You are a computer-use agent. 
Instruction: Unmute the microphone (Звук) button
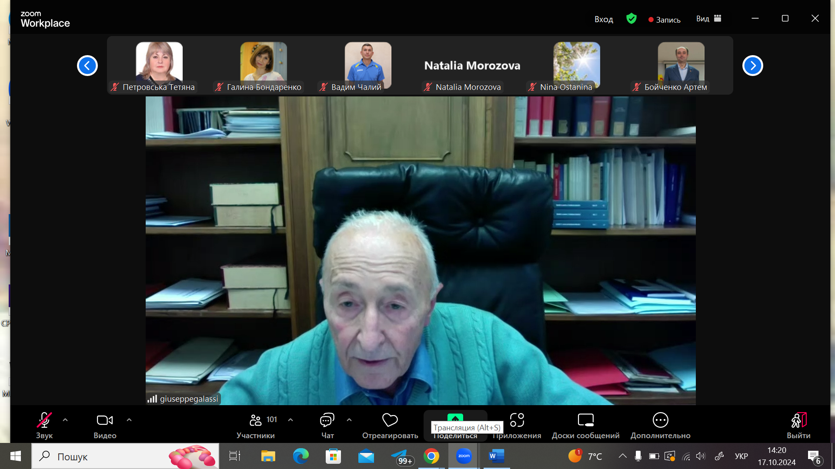pos(44,420)
